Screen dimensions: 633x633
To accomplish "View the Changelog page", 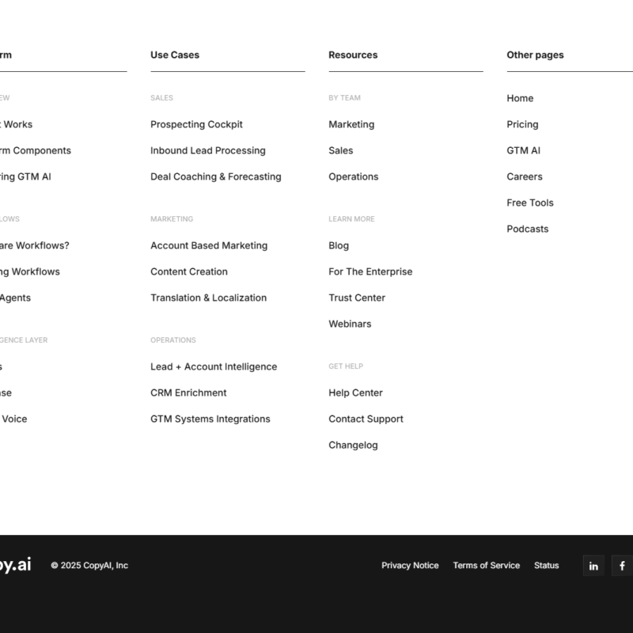I will 353,445.
